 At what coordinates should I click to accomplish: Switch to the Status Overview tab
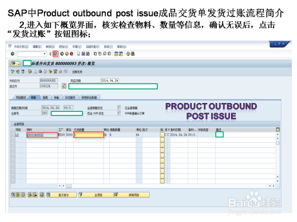point(70,98)
